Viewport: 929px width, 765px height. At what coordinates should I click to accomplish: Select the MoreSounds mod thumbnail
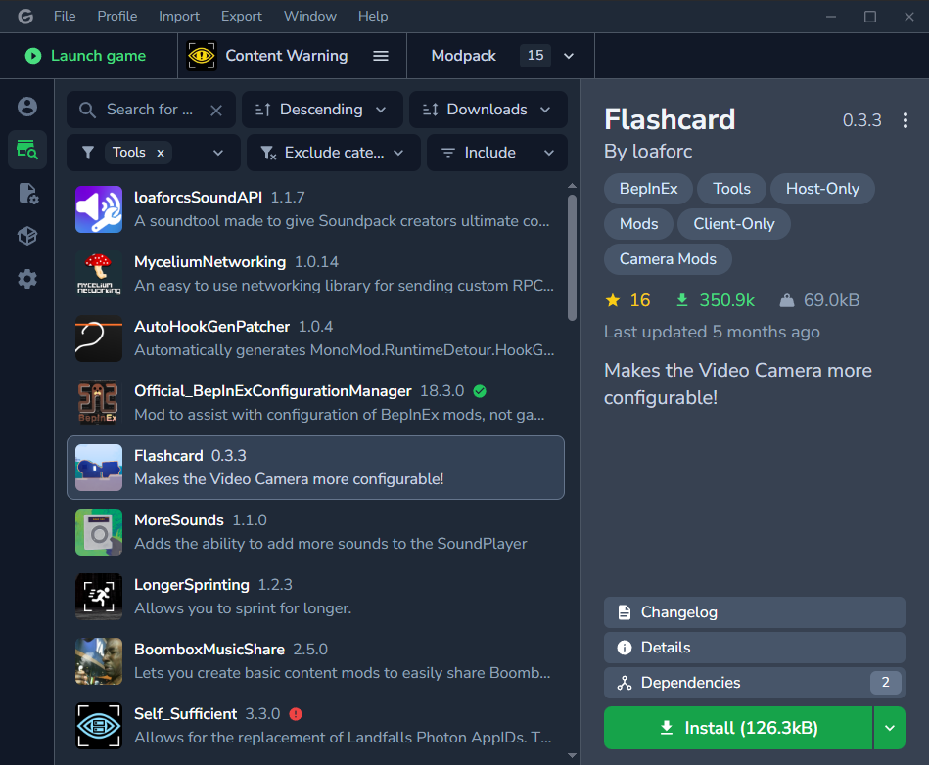pyautogui.click(x=99, y=532)
